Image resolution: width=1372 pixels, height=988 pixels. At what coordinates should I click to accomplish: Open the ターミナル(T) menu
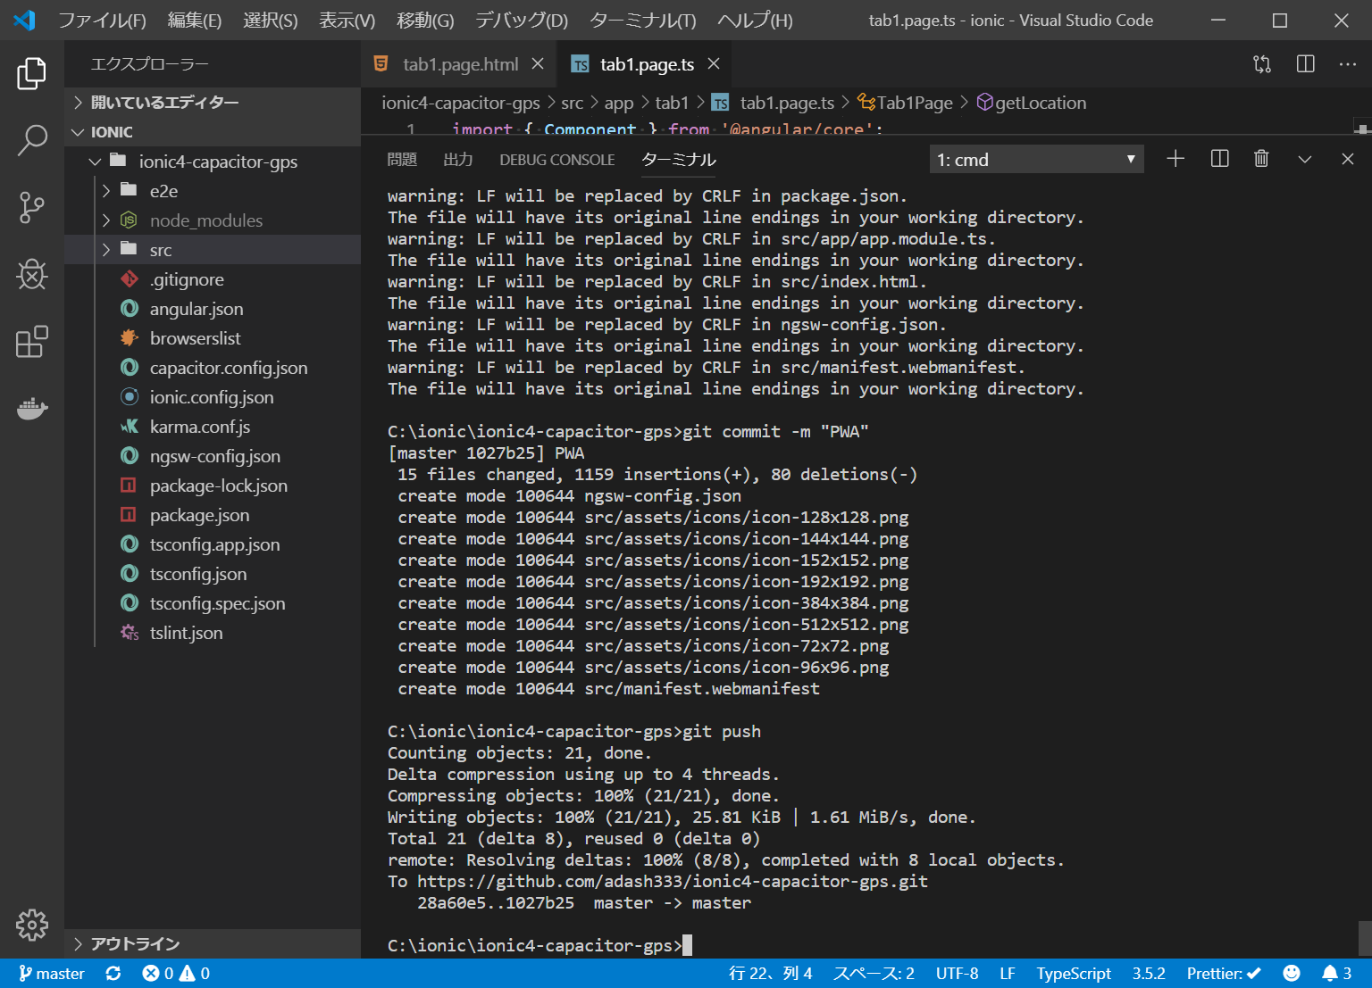click(642, 21)
